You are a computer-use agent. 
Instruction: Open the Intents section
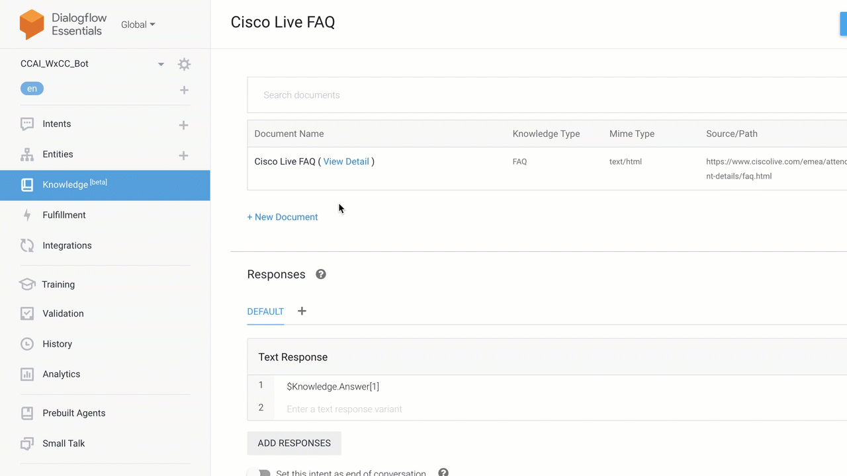click(57, 124)
